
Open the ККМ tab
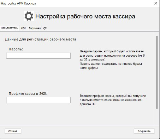[23, 28]
